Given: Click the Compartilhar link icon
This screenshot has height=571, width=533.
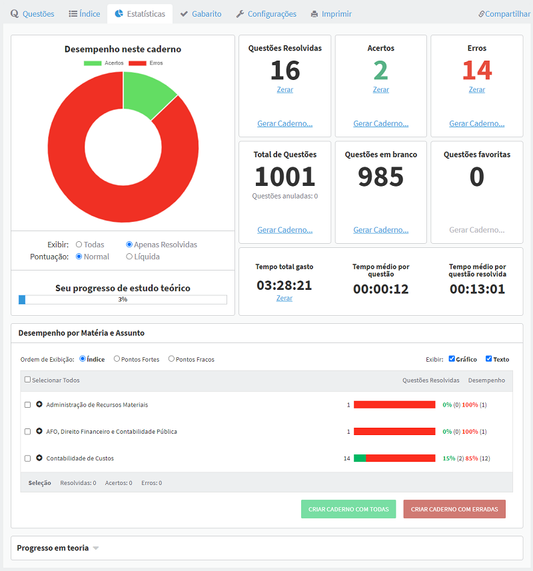Looking at the screenshot, I should 481,14.
